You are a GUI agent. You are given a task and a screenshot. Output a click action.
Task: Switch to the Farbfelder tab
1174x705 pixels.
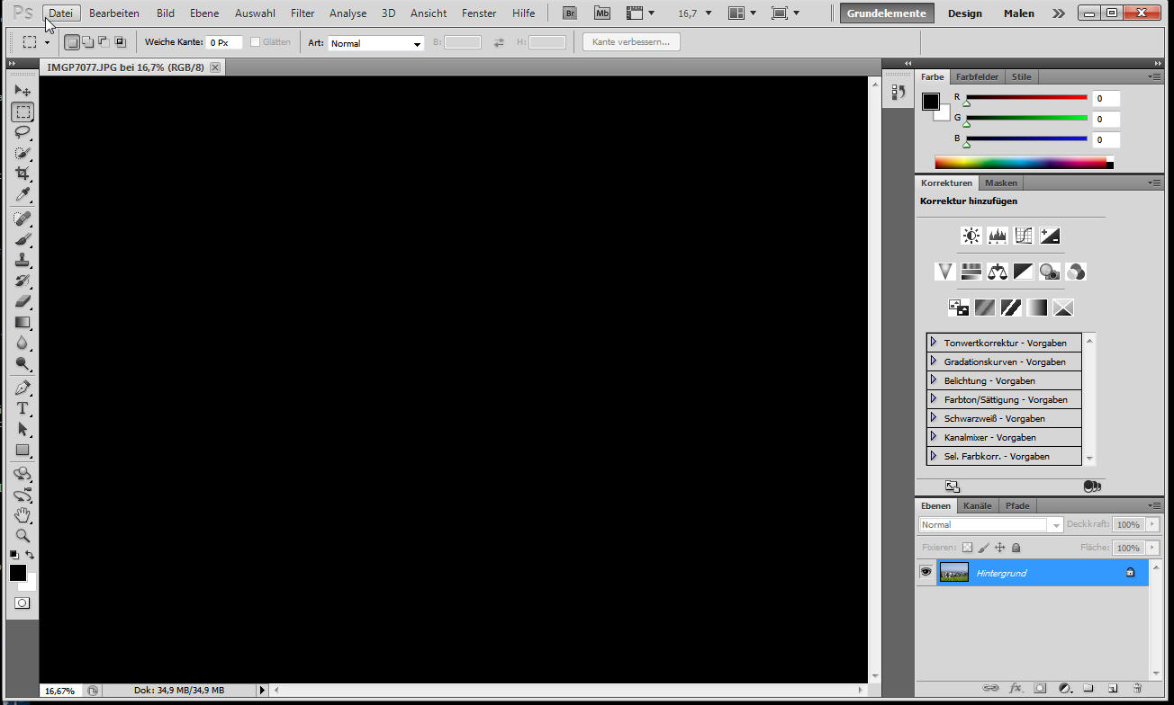pos(977,76)
